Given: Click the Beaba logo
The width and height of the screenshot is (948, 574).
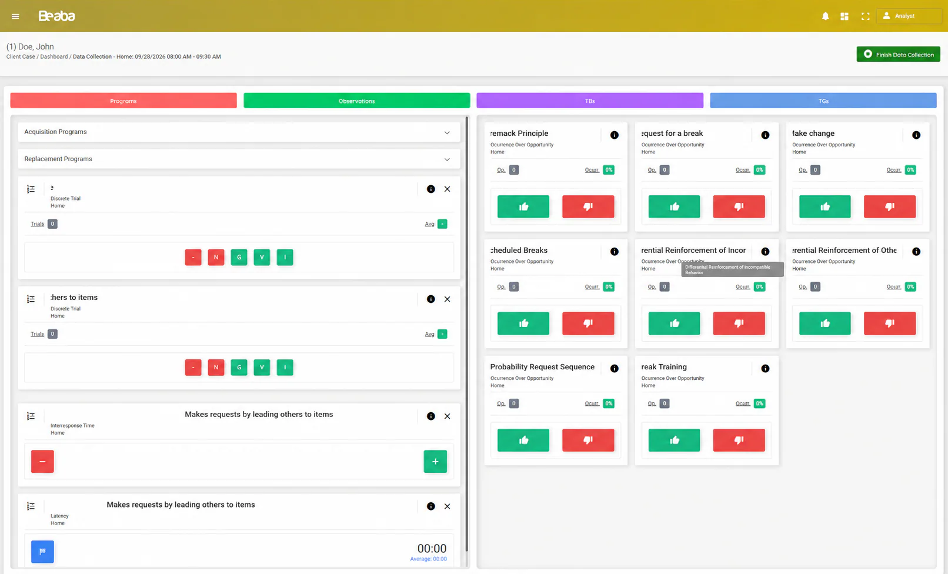Looking at the screenshot, I should click(56, 16).
